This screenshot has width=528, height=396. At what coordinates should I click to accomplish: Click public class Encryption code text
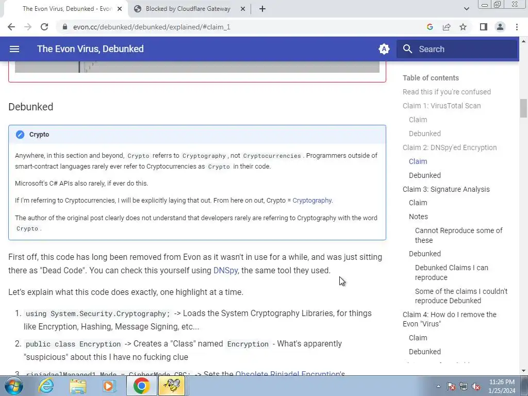73,344
